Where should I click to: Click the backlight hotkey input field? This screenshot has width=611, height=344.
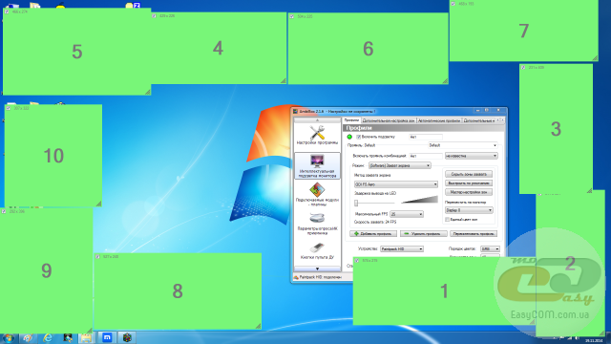pyautogui.click(x=426, y=137)
